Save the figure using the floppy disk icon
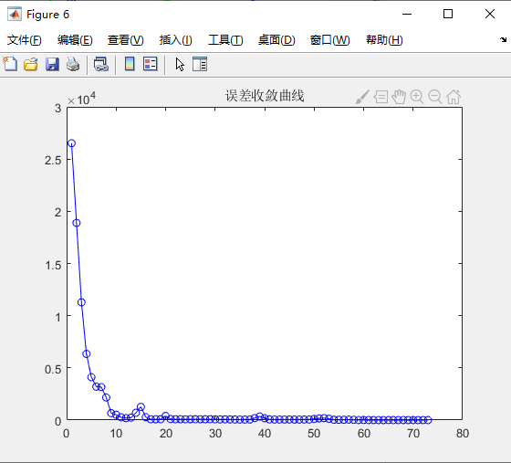This screenshot has width=511, height=463. click(x=52, y=64)
